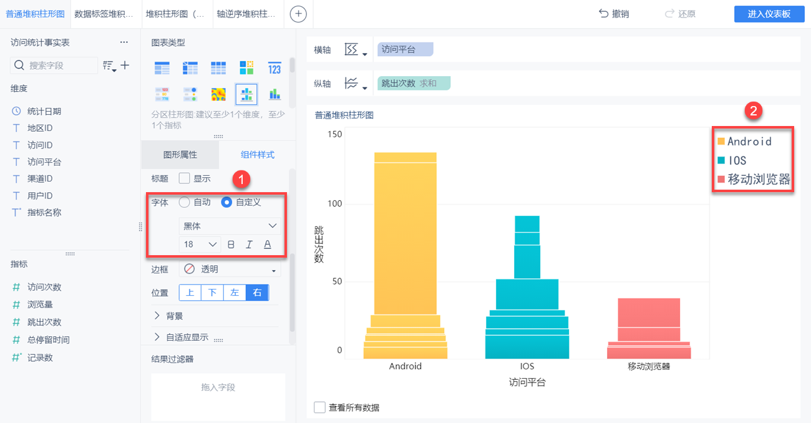Viewport: 811px width, 423px height.
Task: Select the 访问ID dimension field
Action: [40, 145]
